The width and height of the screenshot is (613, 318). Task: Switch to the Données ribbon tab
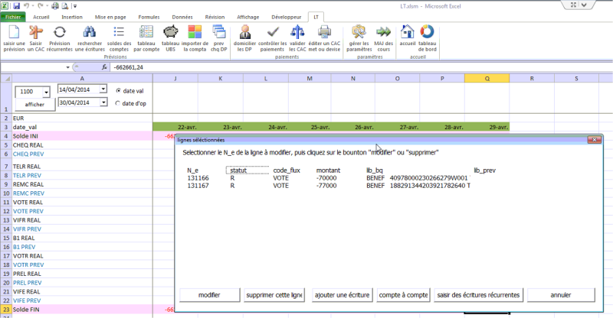(182, 17)
